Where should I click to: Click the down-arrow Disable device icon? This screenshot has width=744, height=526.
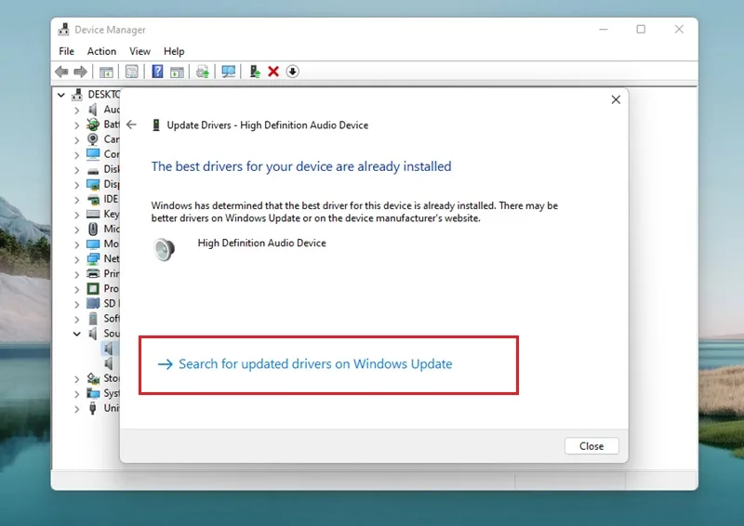pyautogui.click(x=292, y=72)
